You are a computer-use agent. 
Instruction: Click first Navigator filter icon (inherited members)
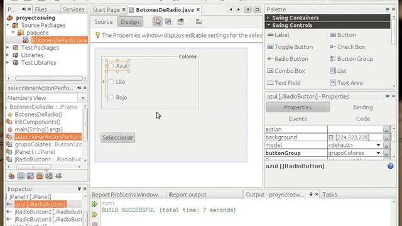pyautogui.click(x=11, y=176)
